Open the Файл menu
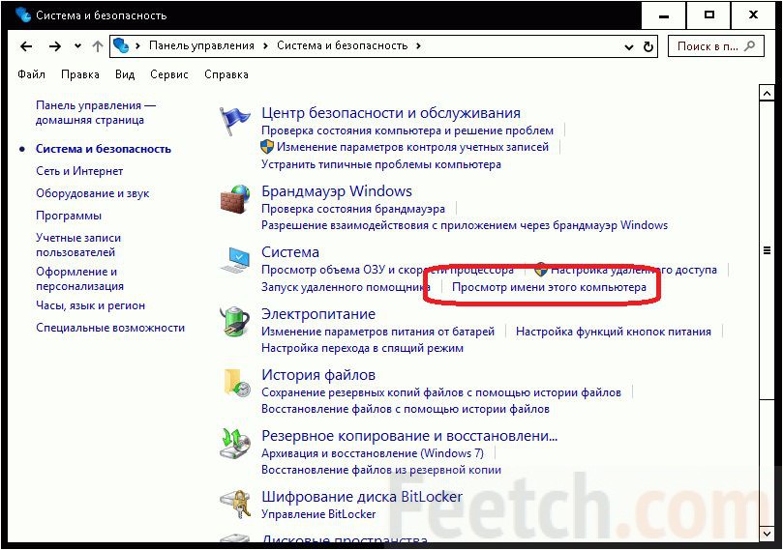Screen dimensions: 783x550 tap(31, 74)
